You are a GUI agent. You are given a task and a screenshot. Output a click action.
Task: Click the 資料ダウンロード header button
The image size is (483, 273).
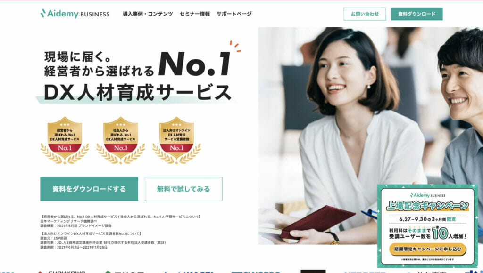pyautogui.click(x=417, y=14)
